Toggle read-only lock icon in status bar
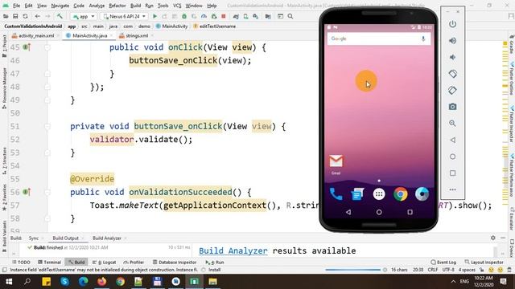 point(482,270)
